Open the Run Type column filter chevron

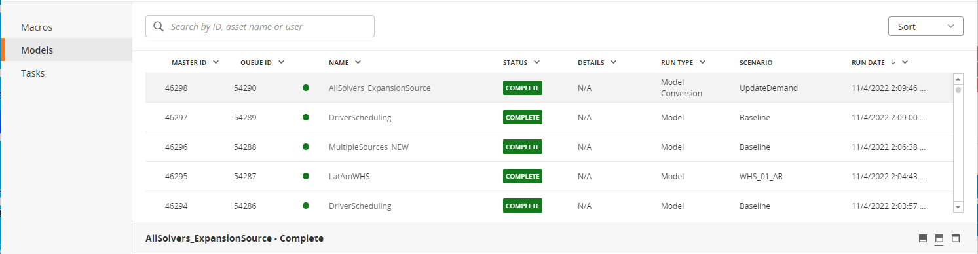click(x=702, y=62)
